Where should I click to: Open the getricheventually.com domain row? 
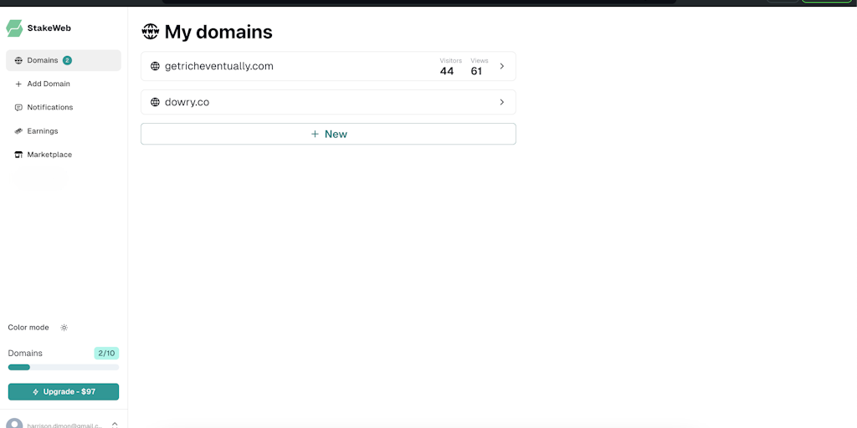(x=328, y=66)
